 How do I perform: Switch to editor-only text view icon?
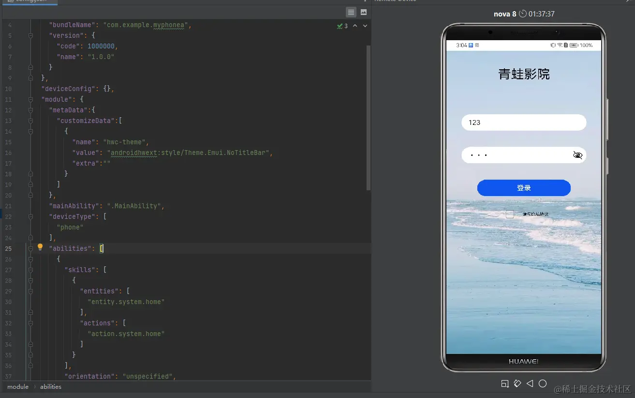[351, 12]
